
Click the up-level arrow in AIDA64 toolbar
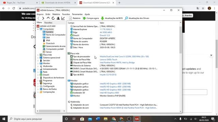[48, 18]
